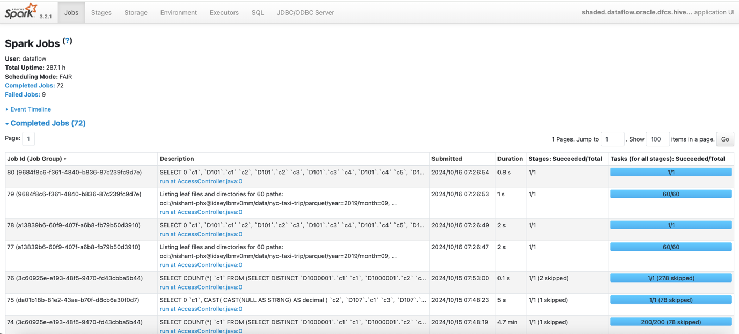Click the 200/200 (78 skipped) progress bar

coord(671,322)
